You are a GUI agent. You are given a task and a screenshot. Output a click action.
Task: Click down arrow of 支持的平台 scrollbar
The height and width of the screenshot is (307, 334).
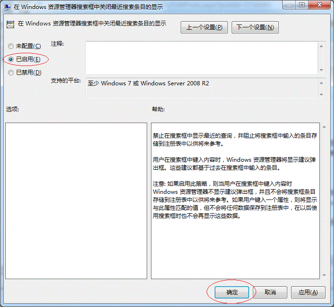click(321, 94)
